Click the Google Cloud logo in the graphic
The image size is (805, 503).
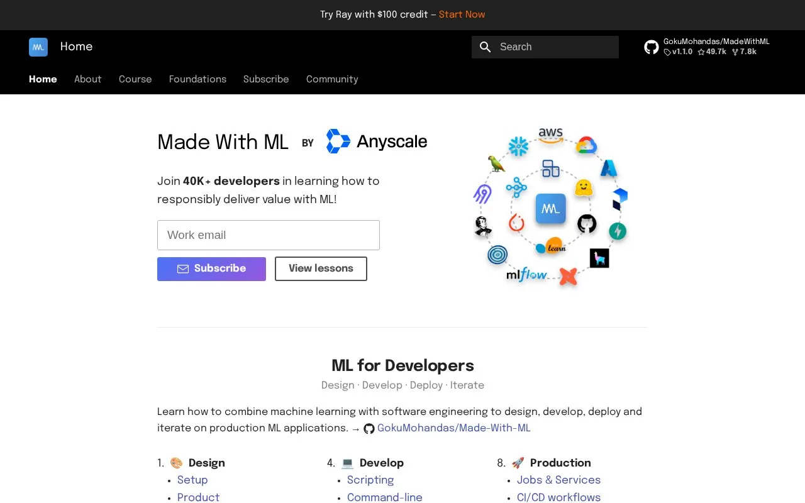[586, 145]
